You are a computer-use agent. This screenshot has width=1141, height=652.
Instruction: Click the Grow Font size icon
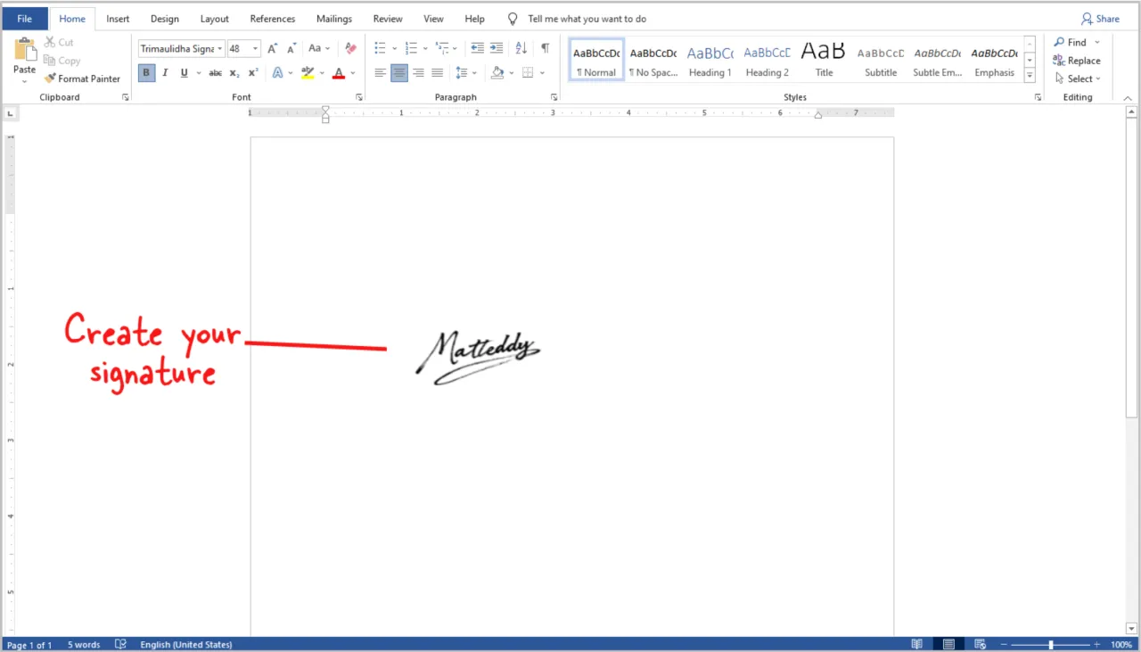tap(273, 48)
